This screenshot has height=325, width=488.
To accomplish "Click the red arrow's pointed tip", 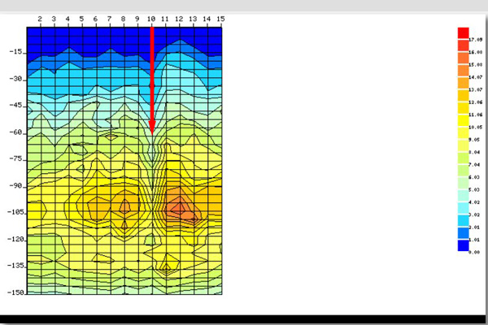I will point(152,131).
